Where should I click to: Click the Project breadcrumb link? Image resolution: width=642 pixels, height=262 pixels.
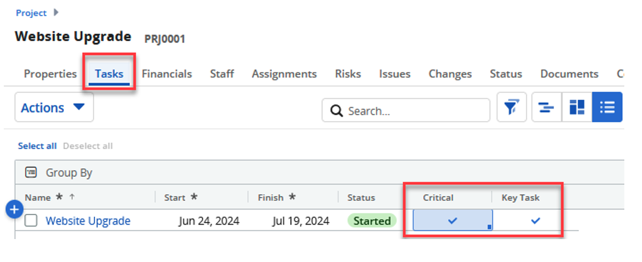coord(31,13)
